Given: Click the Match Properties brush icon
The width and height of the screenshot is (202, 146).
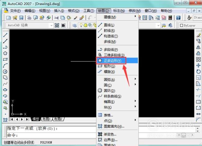Looking at the screenshot, I should (x=76, y=18).
